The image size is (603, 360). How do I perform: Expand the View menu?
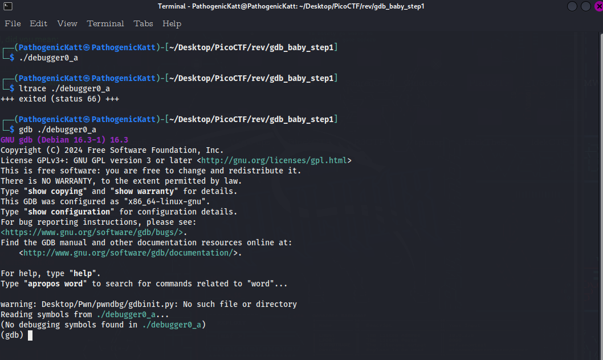pyautogui.click(x=67, y=23)
